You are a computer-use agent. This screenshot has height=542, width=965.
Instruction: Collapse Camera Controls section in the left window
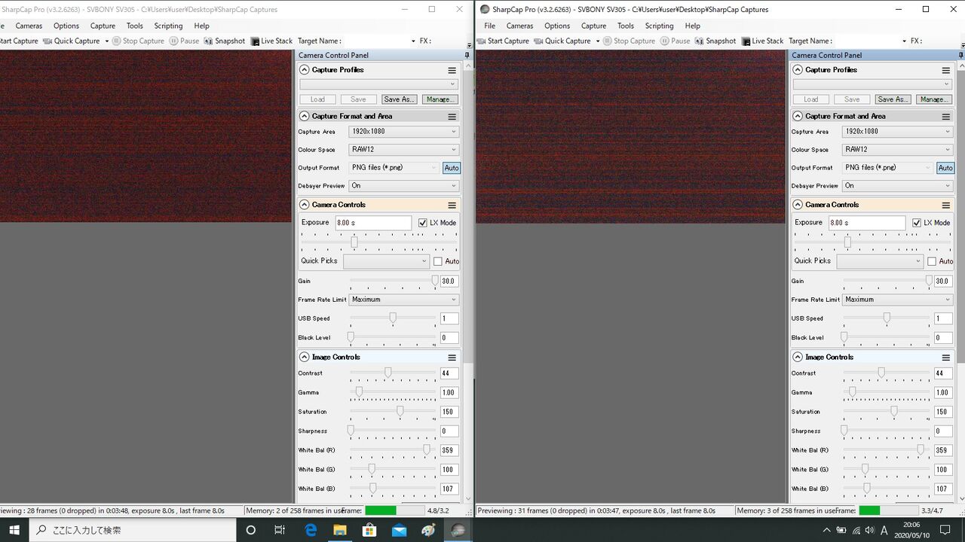pyautogui.click(x=305, y=205)
